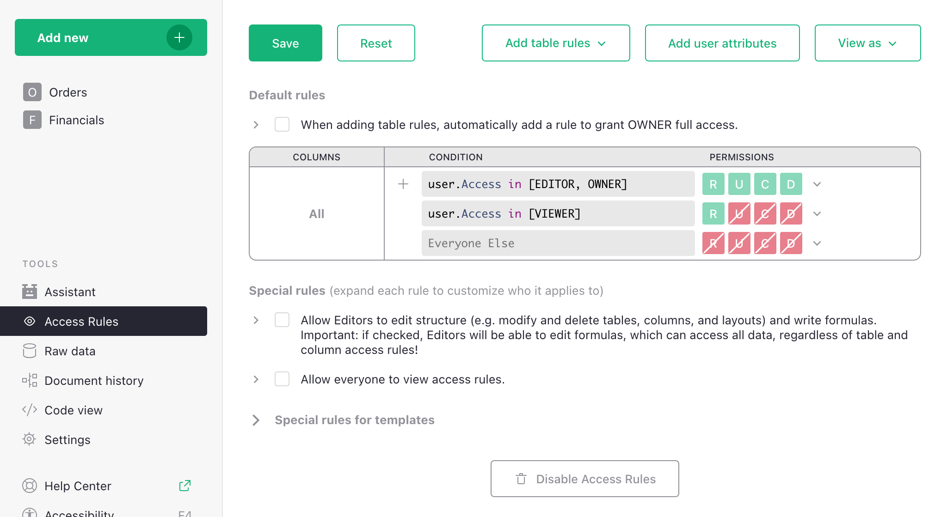
Task: Toggle Read permission on the VIEWER rule
Action: point(713,213)
